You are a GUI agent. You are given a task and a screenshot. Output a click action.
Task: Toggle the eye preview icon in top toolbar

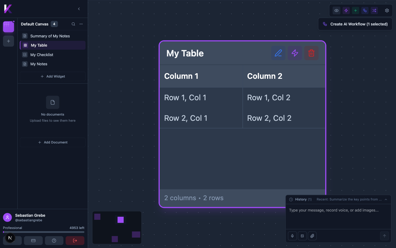pyautogui.click(x=336, y=10)
